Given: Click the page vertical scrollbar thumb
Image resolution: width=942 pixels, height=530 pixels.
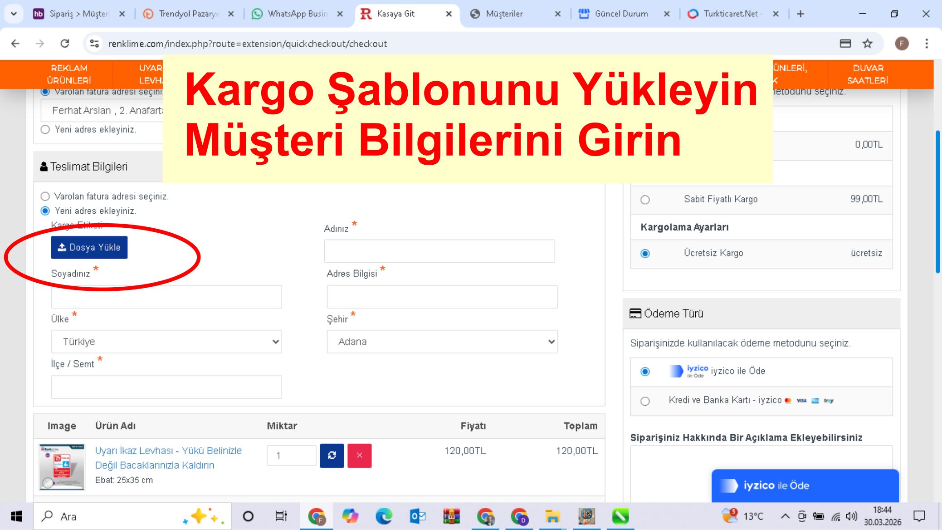Looking at the screenshot, I should pyautogui.click(x=937, y=202).
